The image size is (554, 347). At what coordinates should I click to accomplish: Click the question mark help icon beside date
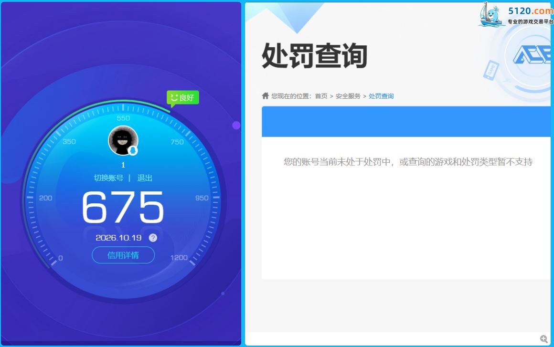click(153, 238)
